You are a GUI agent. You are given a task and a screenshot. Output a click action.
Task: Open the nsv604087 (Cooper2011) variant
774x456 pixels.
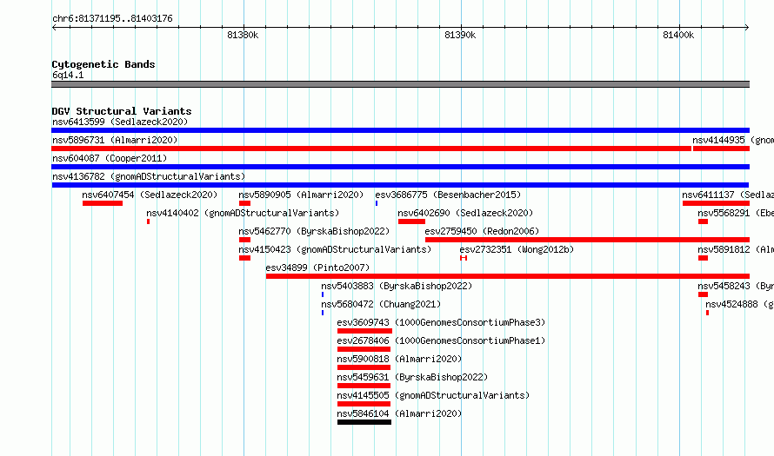click(x=110, y=158)
